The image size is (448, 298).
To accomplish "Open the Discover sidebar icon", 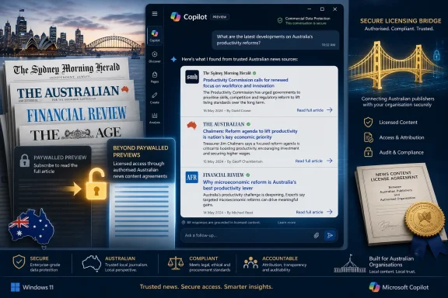I will point(155,57).
